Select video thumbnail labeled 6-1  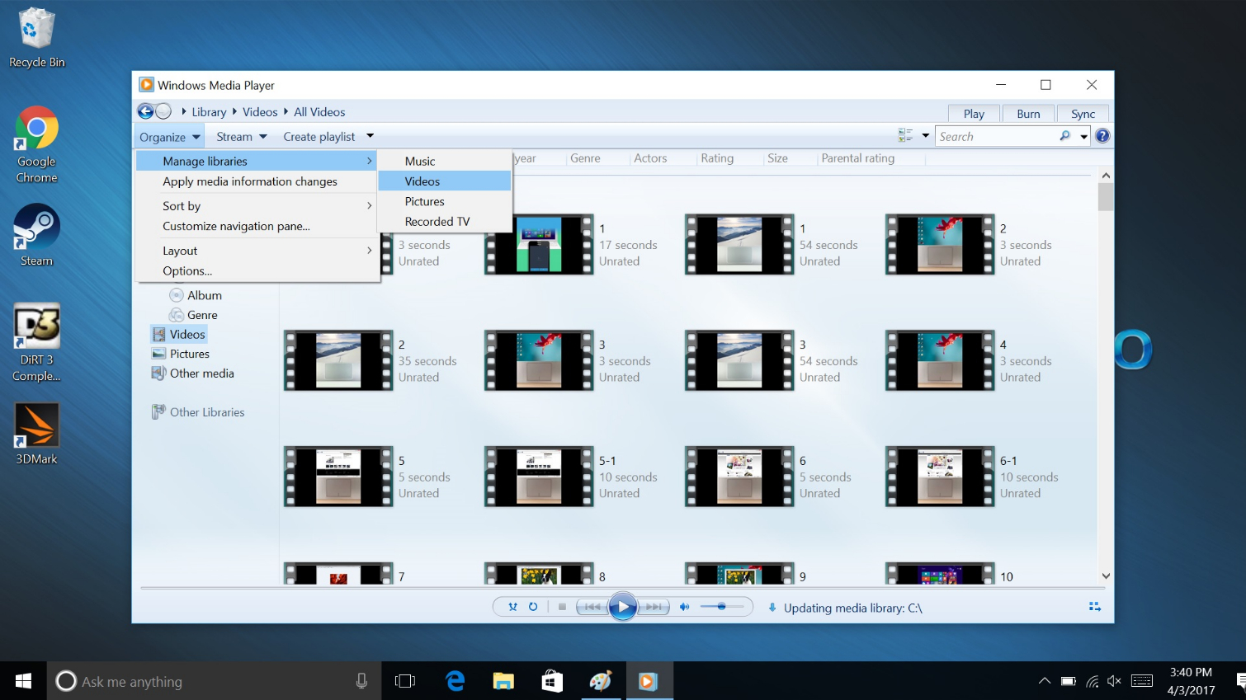pyautogui.click(x=940, y=477)
